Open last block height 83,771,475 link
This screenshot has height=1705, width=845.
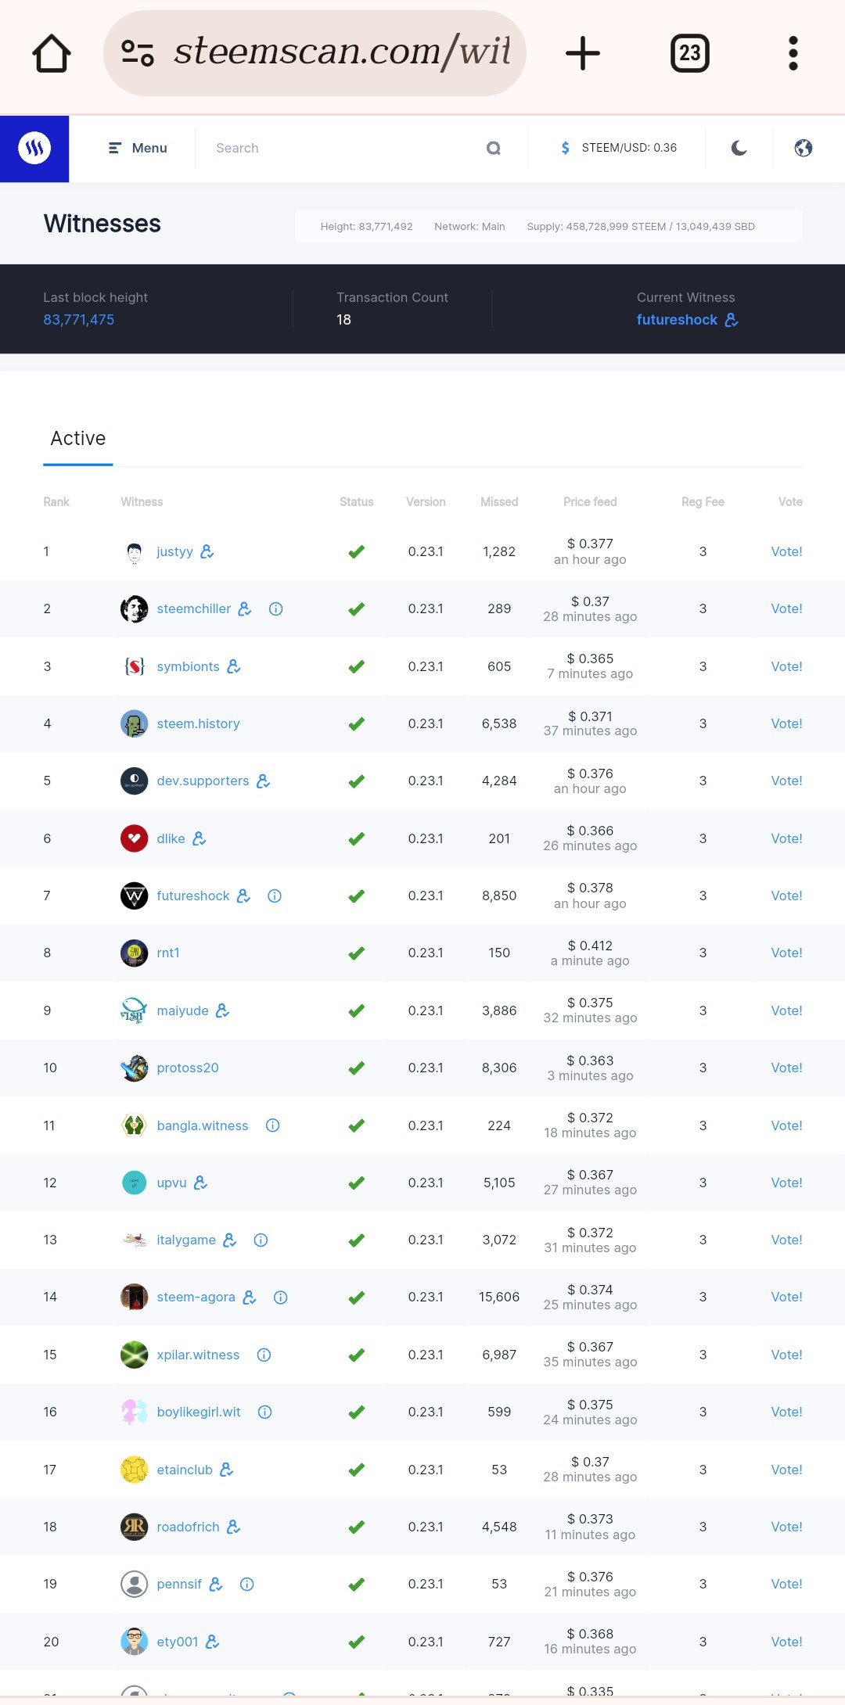click(79, 320)
